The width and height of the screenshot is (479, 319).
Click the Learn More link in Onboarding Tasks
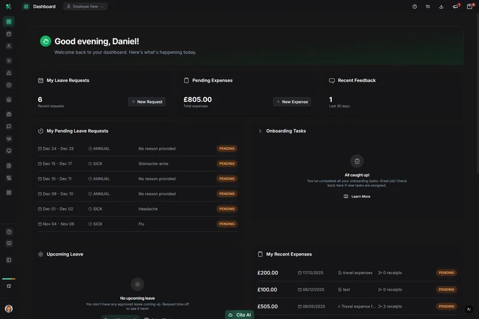[x=357, y=196]
